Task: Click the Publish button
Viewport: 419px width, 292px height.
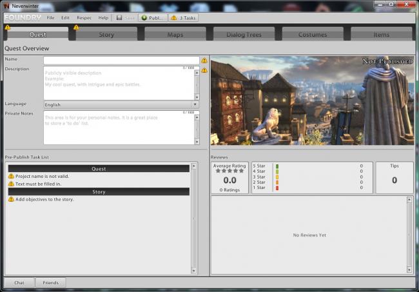Action: pyautogui.click(x=153, y=18)
